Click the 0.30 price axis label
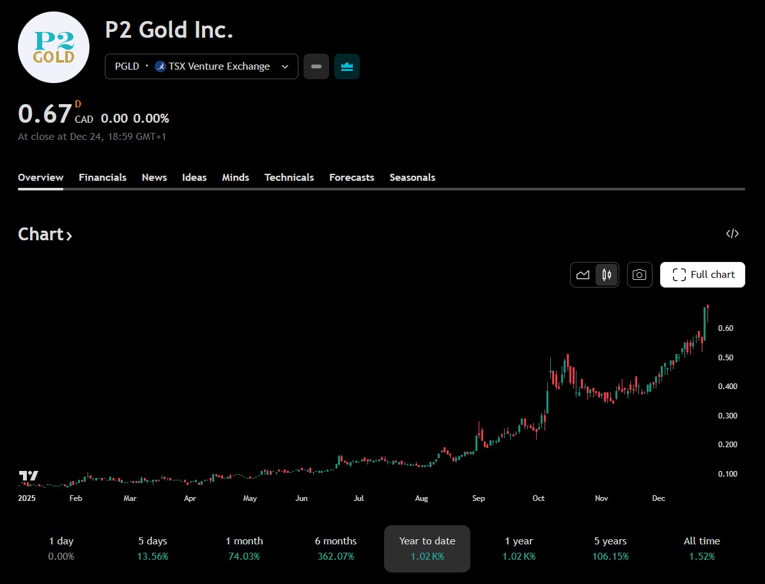The height and width of the screenshot is (584, 765). pos(727,416)
